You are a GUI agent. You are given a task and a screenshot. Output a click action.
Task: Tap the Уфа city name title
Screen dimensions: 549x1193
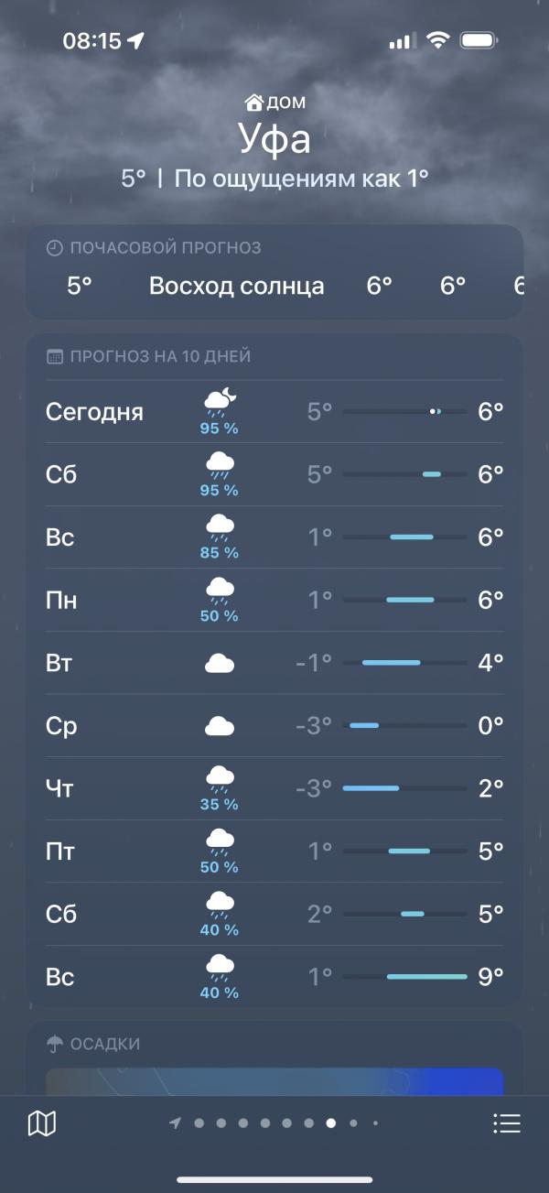(x=274, y=139)
